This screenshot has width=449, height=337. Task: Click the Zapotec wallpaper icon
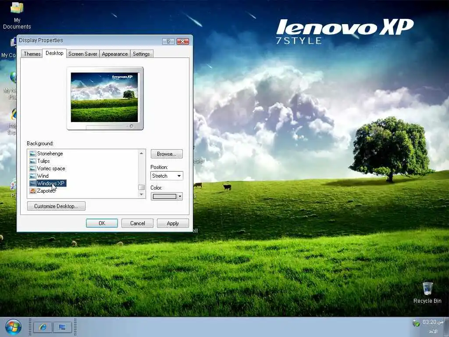point(33,191)
